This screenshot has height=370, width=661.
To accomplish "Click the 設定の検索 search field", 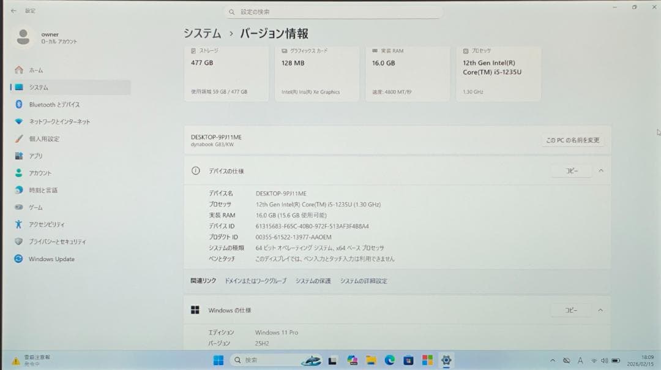I will tap(334, 12).
